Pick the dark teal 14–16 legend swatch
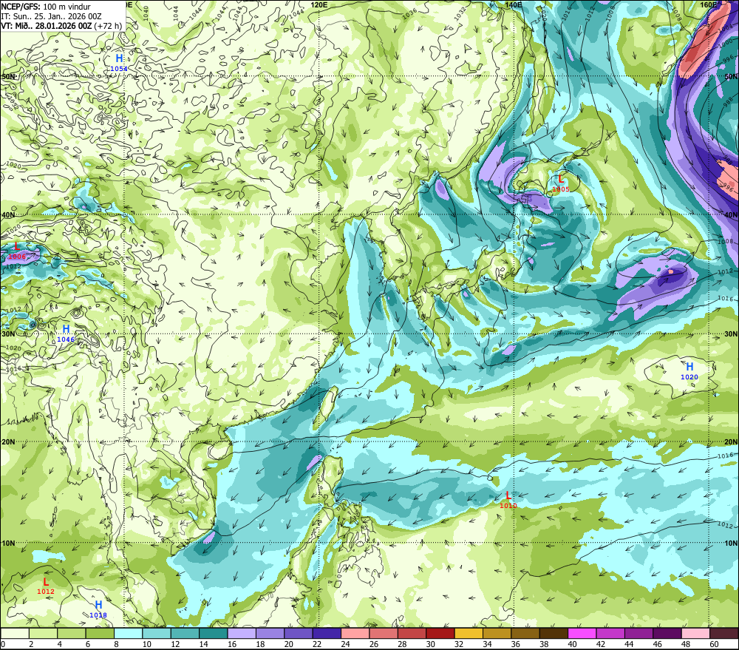Image resolution: width=739 pixels, height=650 pixels. pos(214,633)
